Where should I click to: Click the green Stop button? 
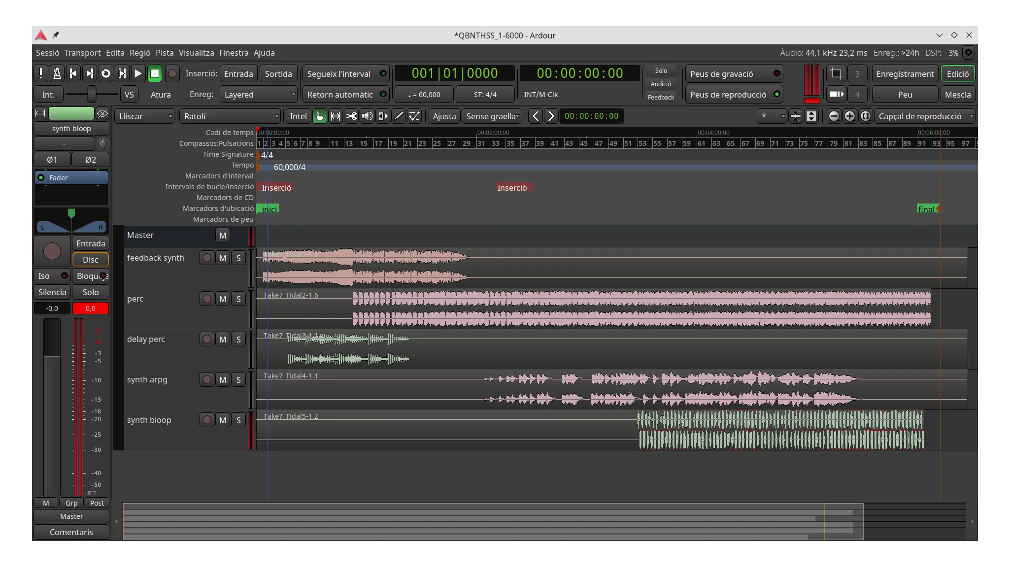[x=155, y=74]
